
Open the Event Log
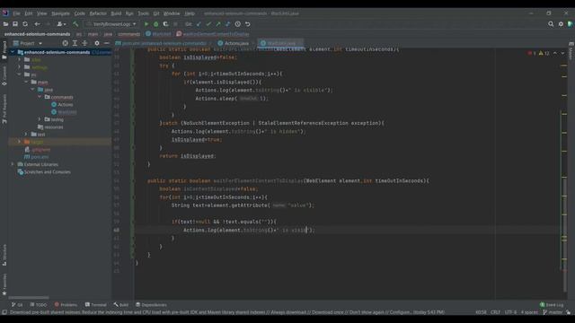point(552,305)
